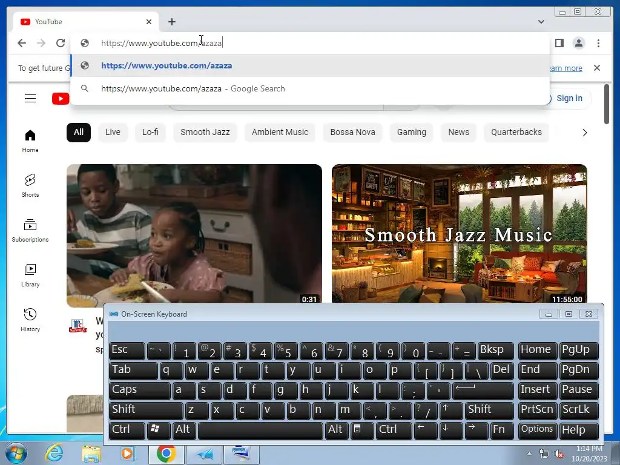
Task: Show more filter chips with right chevron
Action: pyautogui.click(x=585, y=133)
